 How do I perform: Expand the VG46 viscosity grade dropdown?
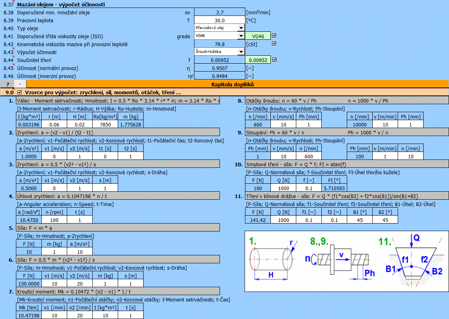click(x=241, y=36)
